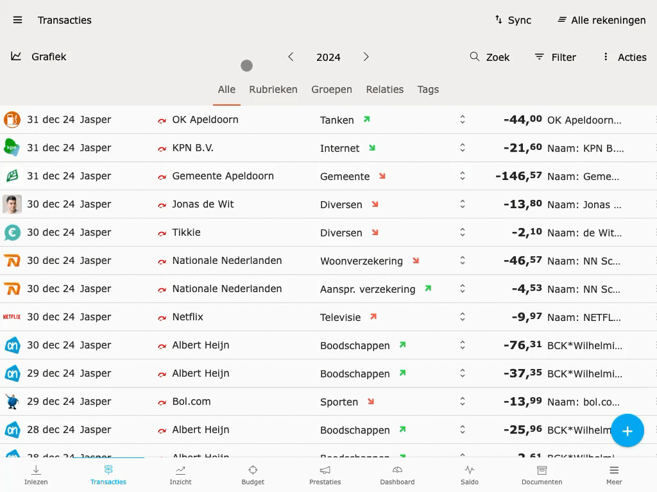
Task: Open the Meer menu in bottom navigation
Action: point(614,475)
